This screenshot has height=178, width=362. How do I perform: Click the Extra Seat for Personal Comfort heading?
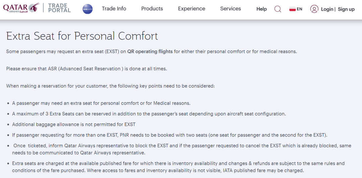tap(82, 36)
